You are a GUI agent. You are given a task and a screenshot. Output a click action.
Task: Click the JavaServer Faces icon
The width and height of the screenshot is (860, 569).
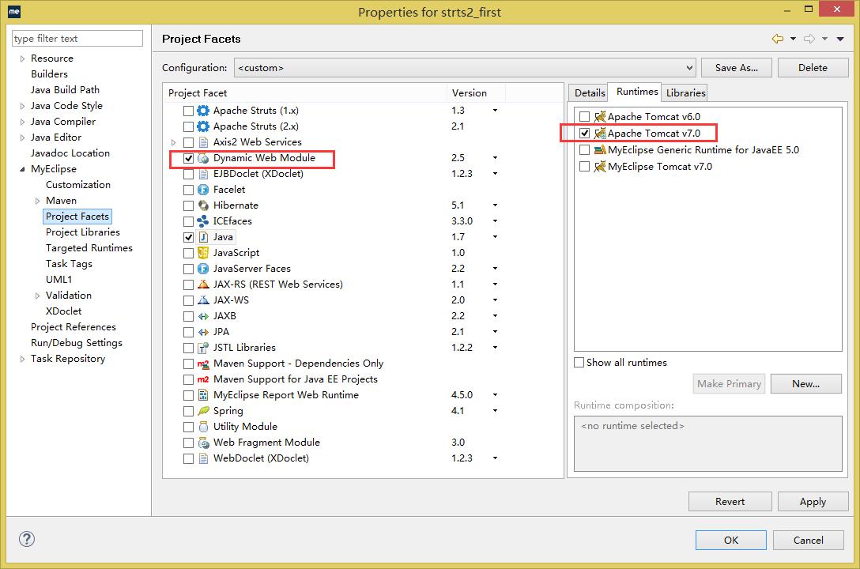point(203,269)
